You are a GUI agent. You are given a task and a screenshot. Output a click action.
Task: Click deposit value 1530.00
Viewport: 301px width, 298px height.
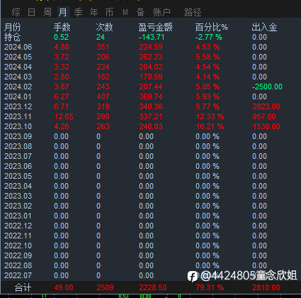[266, 126]
